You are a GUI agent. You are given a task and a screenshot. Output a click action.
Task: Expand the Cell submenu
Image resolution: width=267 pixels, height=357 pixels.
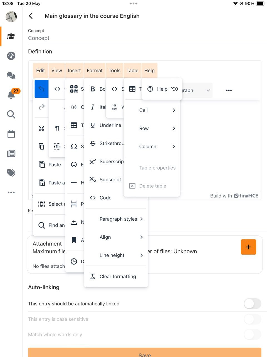click(x=152, y=110)
